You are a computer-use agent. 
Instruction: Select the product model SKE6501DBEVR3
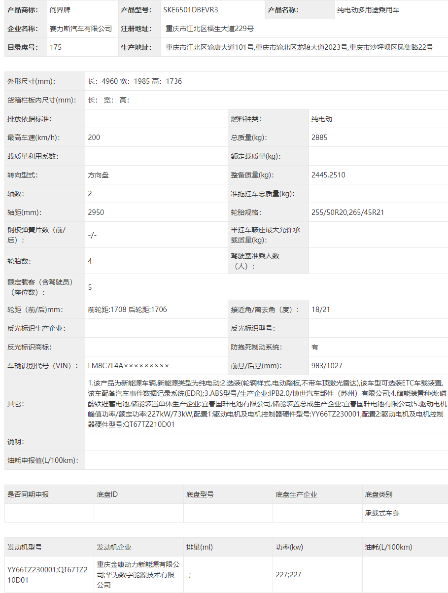click(x=191, y=10)
